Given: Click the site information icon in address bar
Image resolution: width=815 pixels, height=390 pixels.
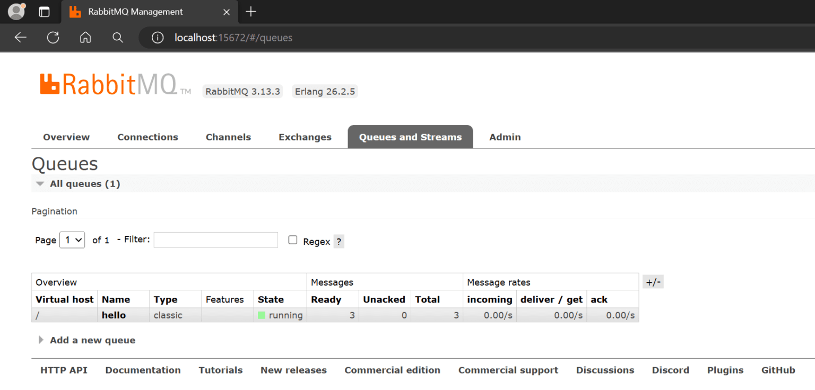Looking at the screenshot, I should tap(157, 38).
